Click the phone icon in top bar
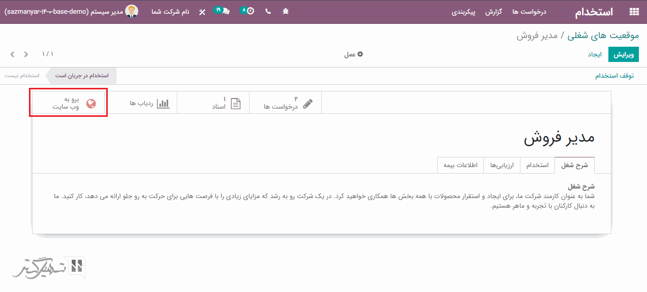Viewport: 647px width, 292px height. 268,11
